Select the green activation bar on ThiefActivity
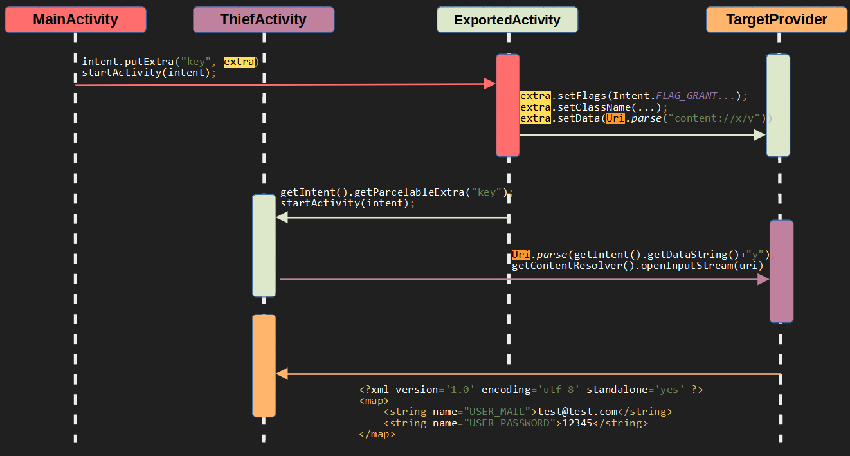This screenshot has height=456, width=850. (264, 246)
